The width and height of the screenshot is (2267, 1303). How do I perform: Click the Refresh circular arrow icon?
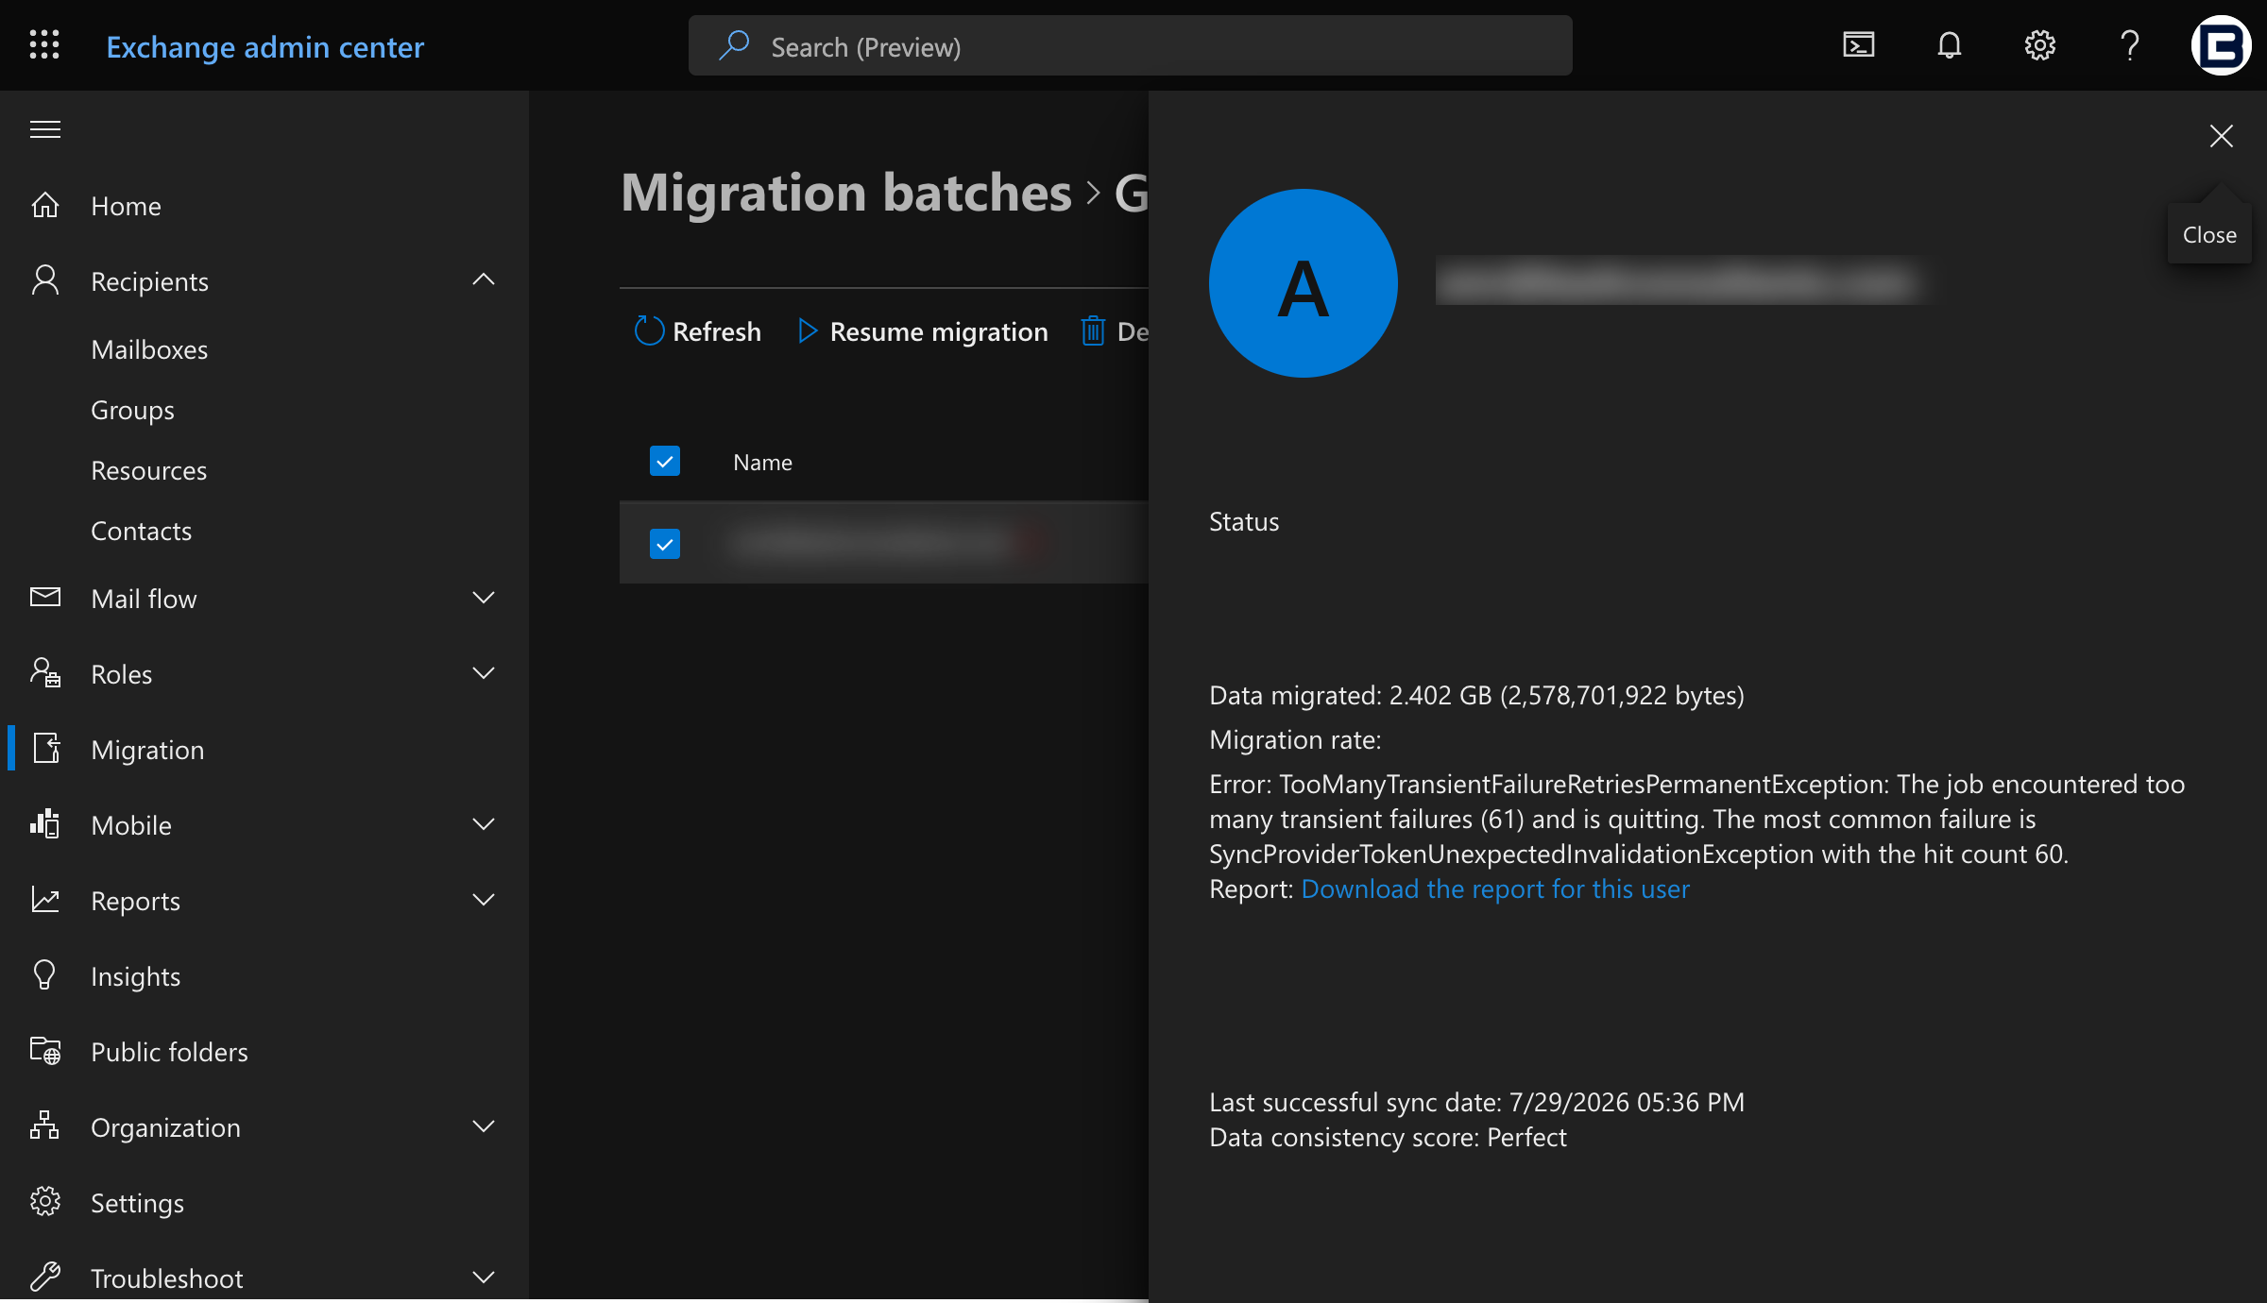point(649,330)
